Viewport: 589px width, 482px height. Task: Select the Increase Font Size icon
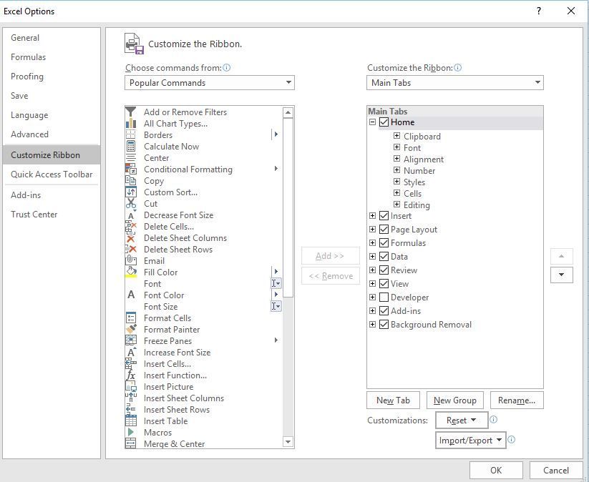(131, 353)
